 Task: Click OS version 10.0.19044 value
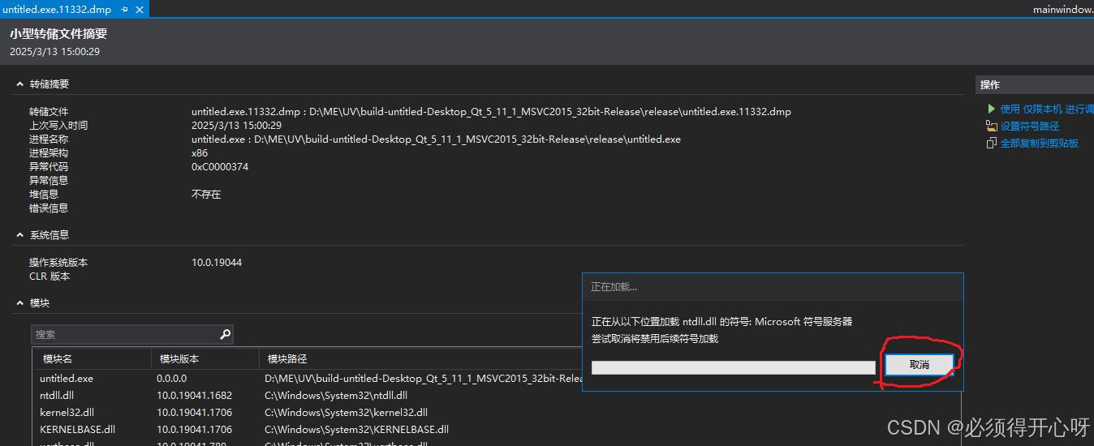tap(217, 263)
